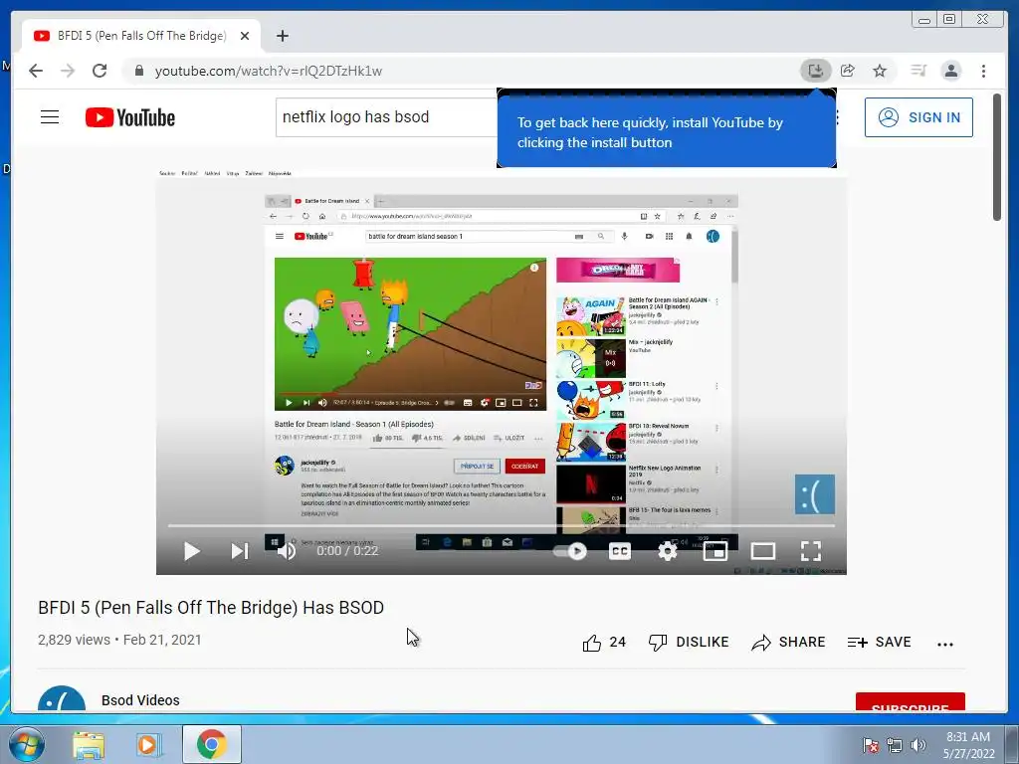The width and height of the screenshot is (1019, 764).
Task: Open the Bsod Videos channel name
Action: 140,700
